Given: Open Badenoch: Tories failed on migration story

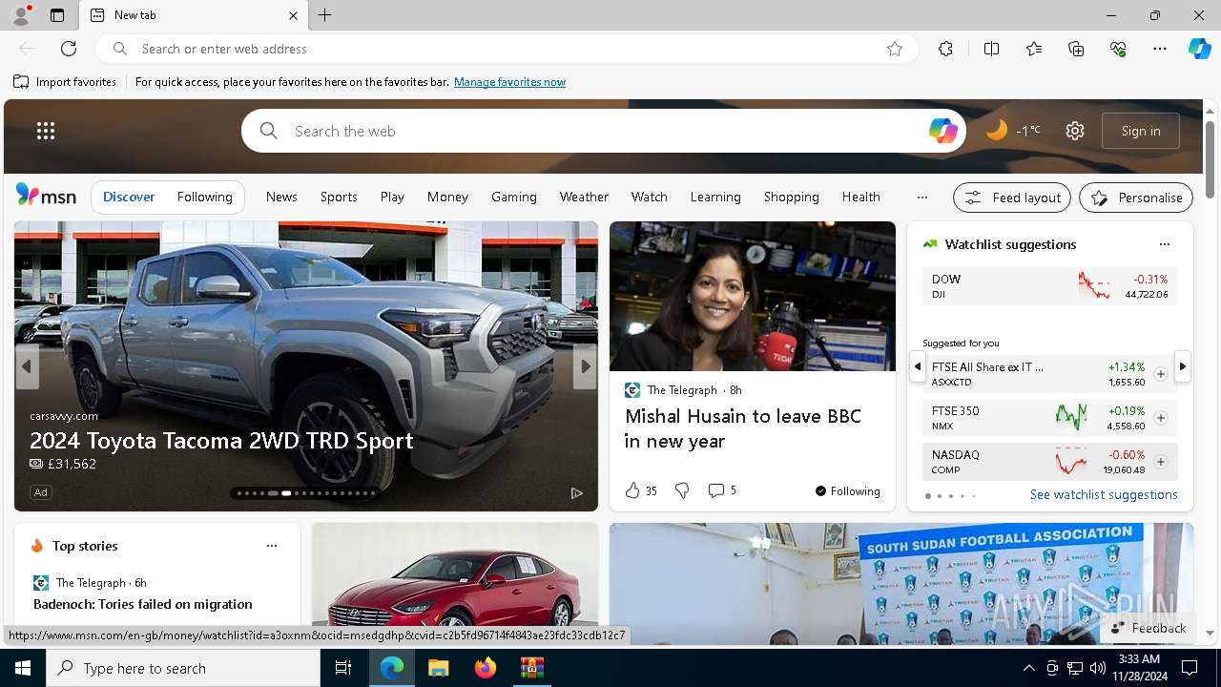Looking at the screenshot, I should click(x=143, y=604).
